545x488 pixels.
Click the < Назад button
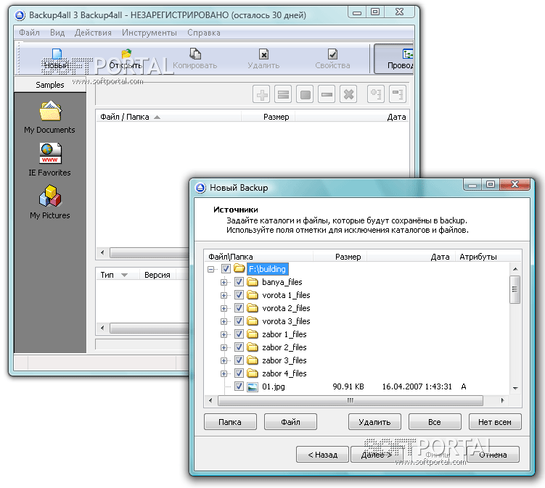click(322, 455)
